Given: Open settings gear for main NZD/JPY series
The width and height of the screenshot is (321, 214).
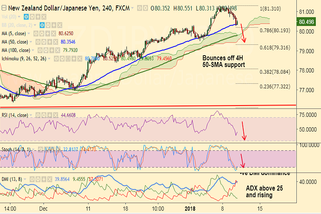Looking at the screenshot, I should (145, 8).
